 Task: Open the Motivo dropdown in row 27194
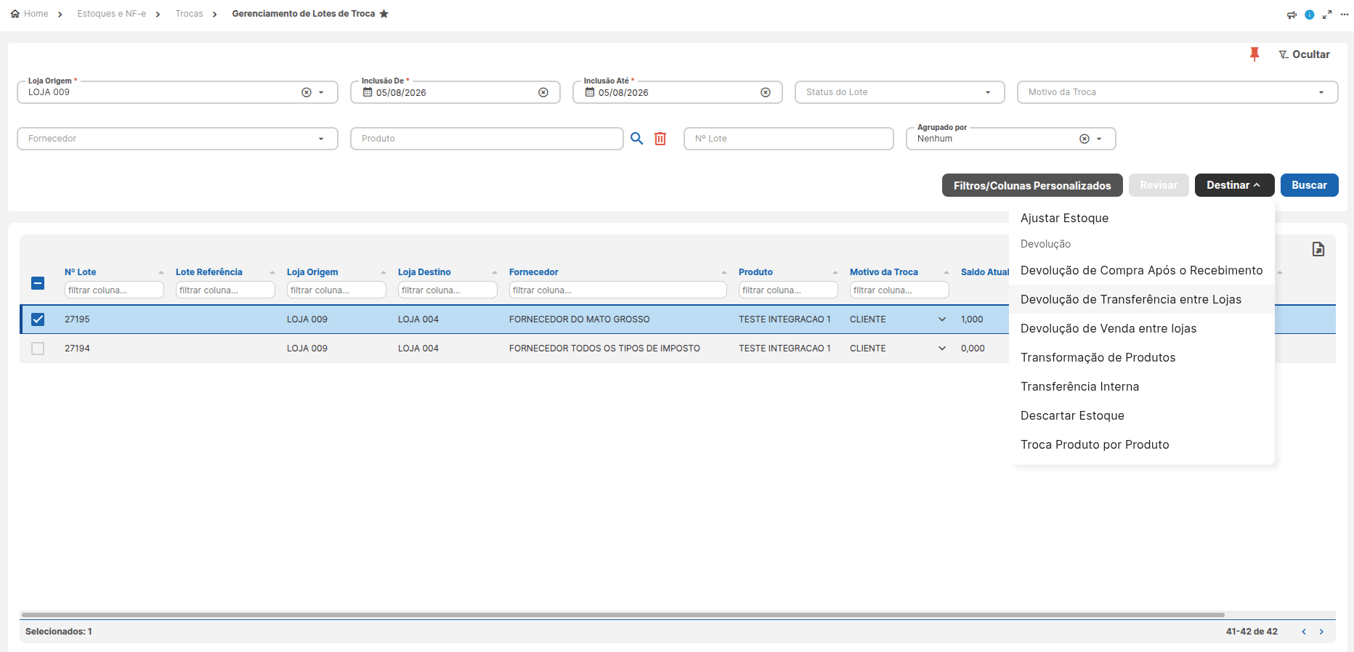coord(942,349)
